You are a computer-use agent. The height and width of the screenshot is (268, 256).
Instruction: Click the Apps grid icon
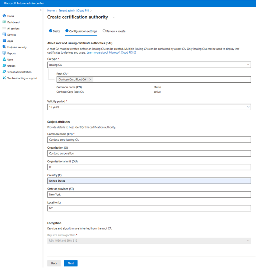(x=4, y=41)
